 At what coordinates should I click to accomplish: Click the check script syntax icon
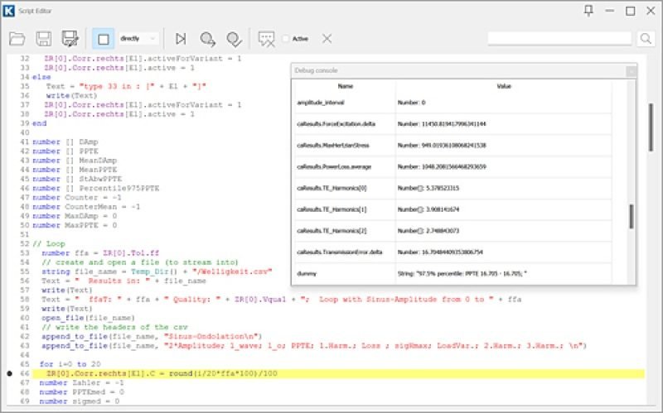click(234, 38)
